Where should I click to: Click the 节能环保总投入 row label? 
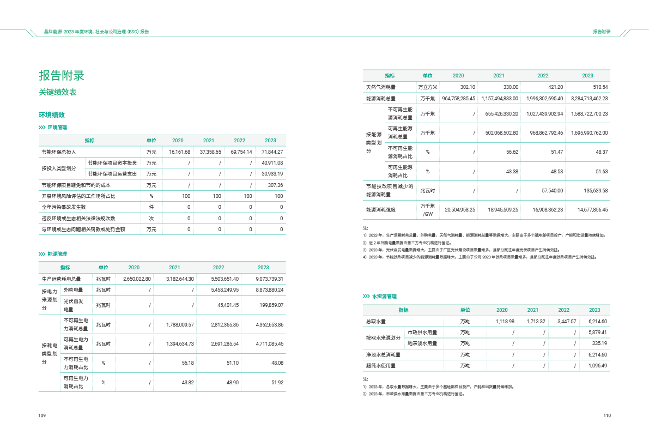(59, 152)
